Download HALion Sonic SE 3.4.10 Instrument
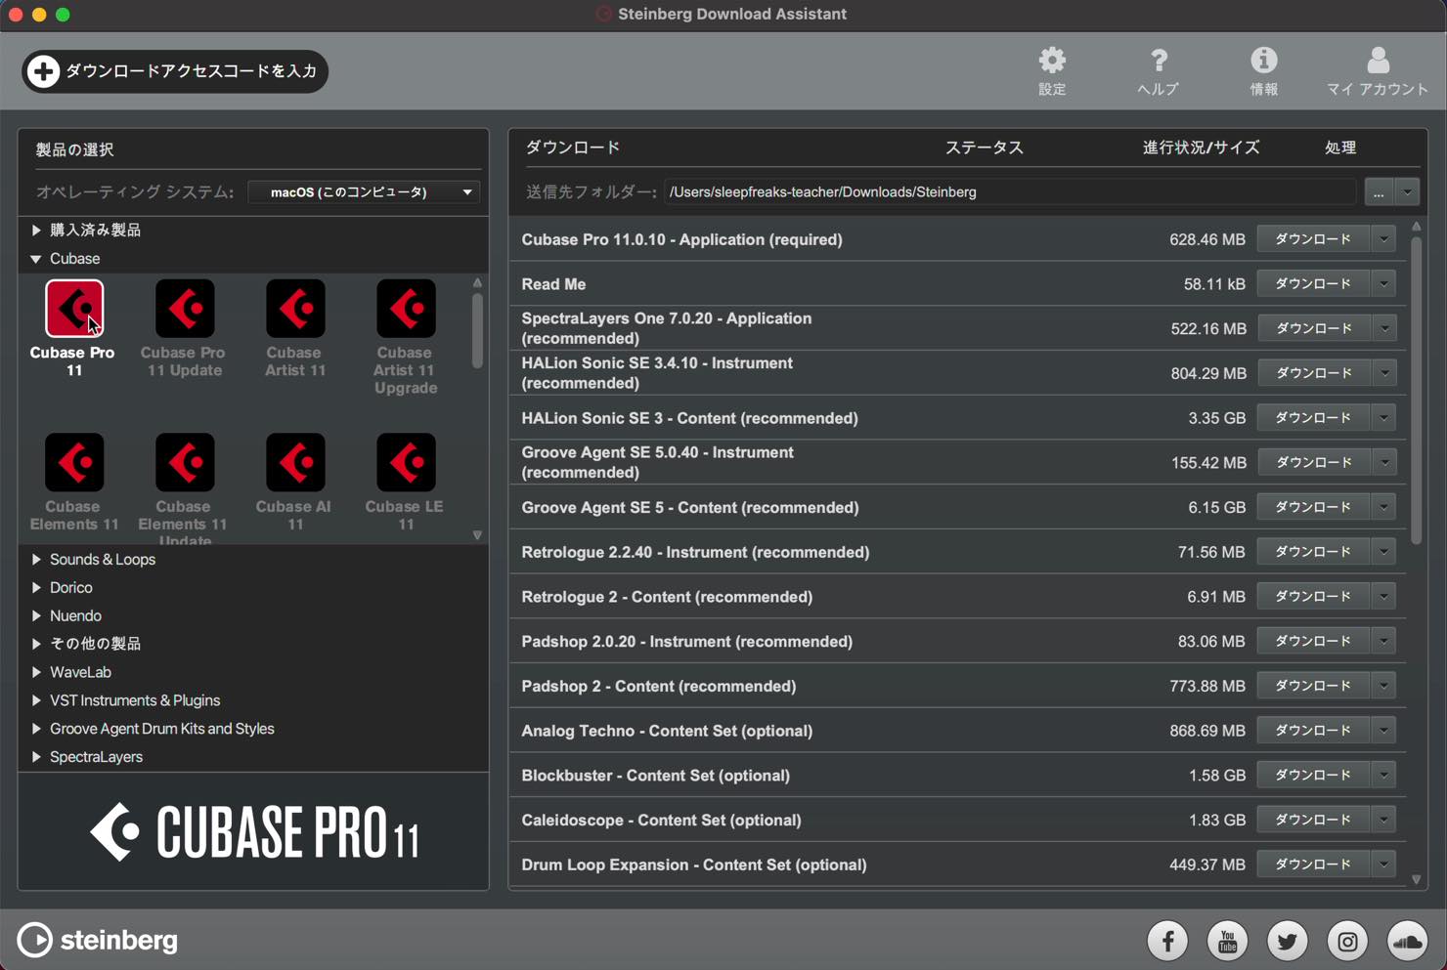Image resolution: width=1447 pixels, height=970 pixels. click(1313, 373)
